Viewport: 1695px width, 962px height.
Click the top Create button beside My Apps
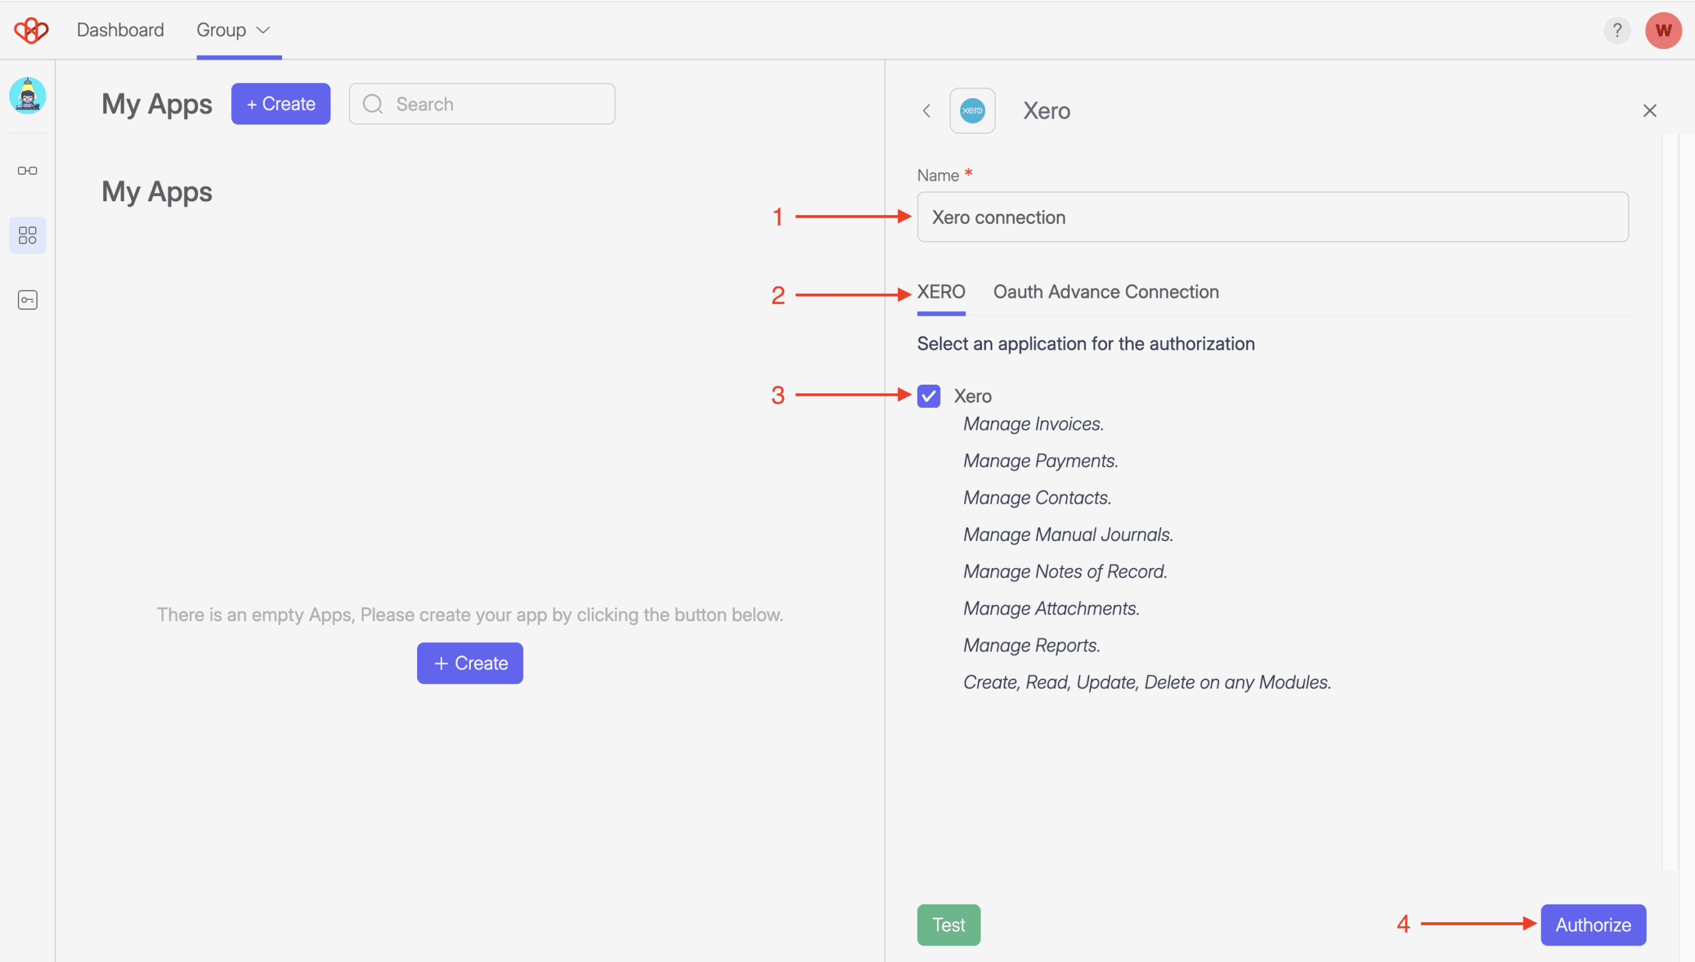coord(281,104)
